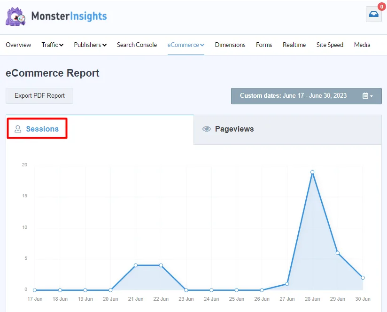This screenshot has width=387, height=312.
Task: Click the person icon beside Sessions
Action: pos(18,129)
